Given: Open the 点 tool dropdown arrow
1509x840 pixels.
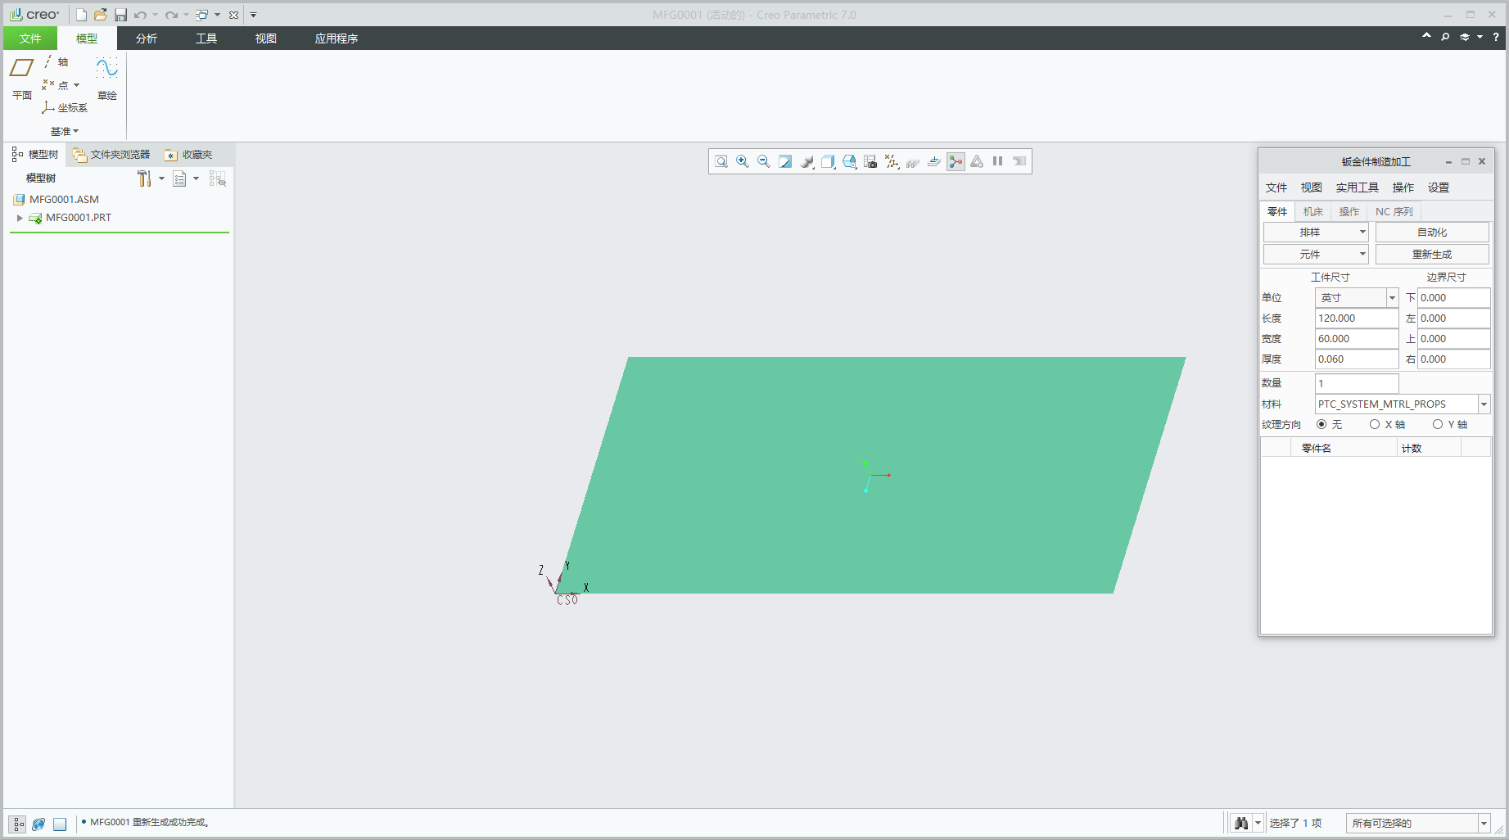Looking at the screenshot, I should (x=77, y=85).
